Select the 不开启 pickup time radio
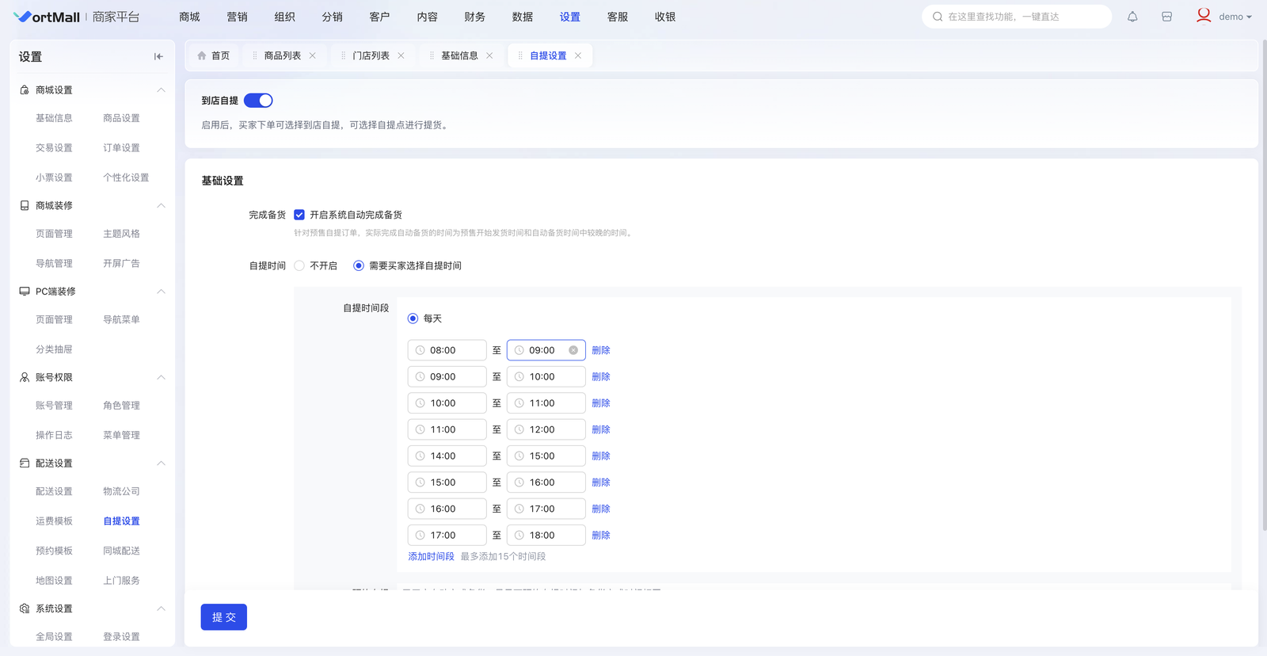The height and width of the screenshot is (656, 1267). coord(299,266)
